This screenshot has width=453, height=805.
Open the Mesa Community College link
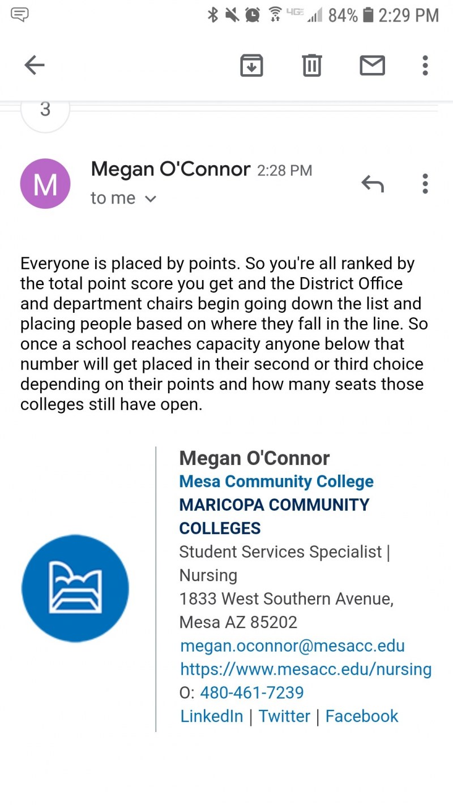coord(276,481)
